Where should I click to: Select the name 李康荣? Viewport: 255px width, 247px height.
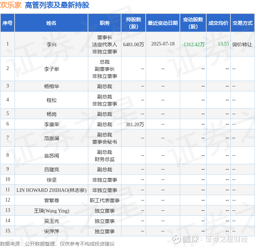coord(51,124)
